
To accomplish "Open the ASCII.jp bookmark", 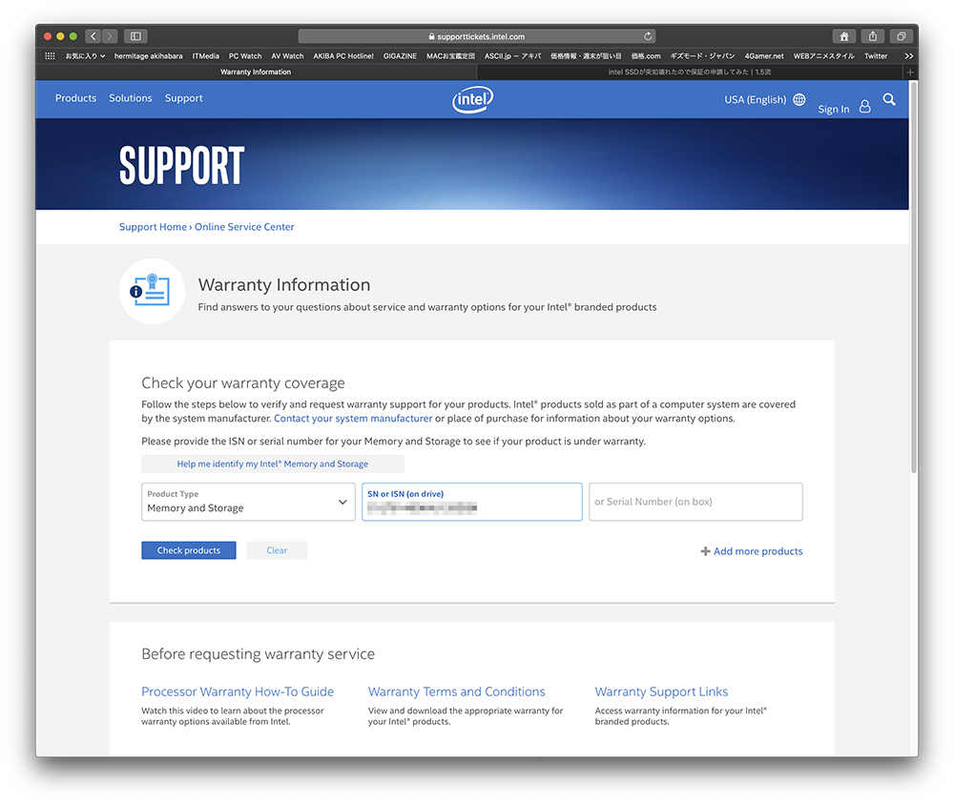I will (512, 56).
